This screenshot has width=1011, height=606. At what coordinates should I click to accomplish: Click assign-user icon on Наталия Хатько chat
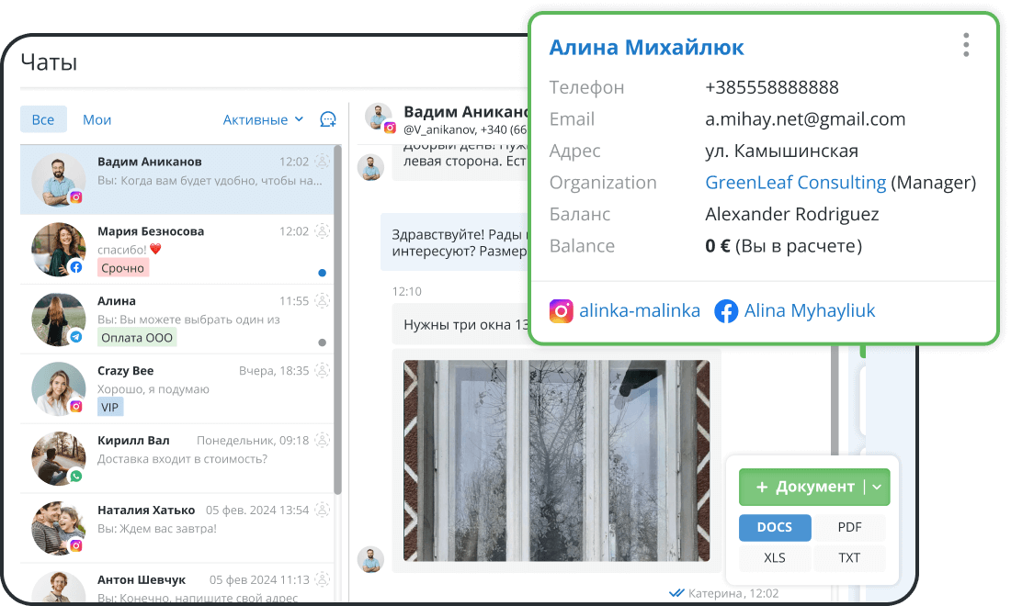click(322, 511)
